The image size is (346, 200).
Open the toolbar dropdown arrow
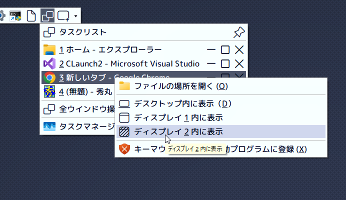pos(75,16)
